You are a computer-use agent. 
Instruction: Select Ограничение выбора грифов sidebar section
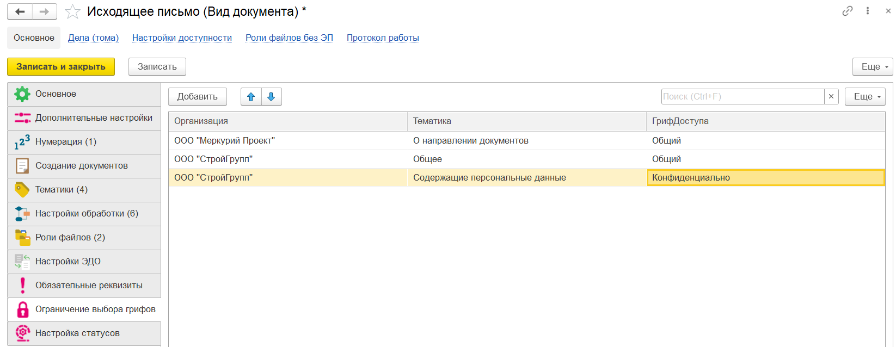(x=84, y=309)
